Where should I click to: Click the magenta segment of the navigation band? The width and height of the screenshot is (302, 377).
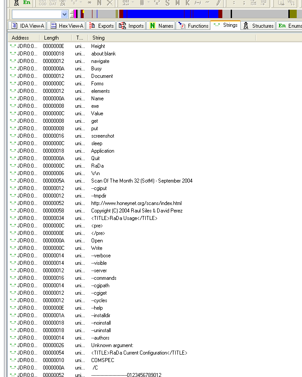point(75,14)
